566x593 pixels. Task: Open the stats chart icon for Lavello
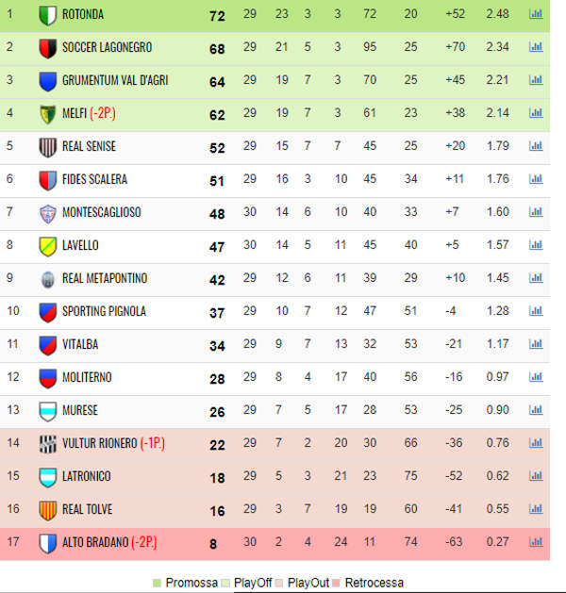536,245
